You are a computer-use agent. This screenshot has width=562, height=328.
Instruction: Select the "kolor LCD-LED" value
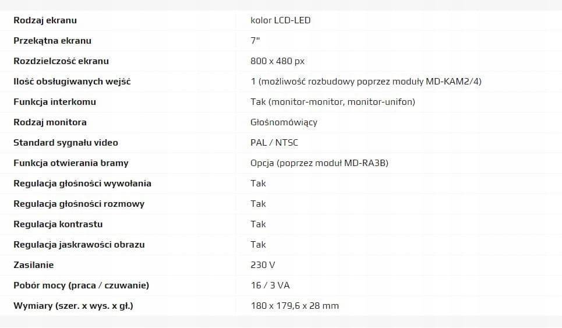(x=280, y=20)
